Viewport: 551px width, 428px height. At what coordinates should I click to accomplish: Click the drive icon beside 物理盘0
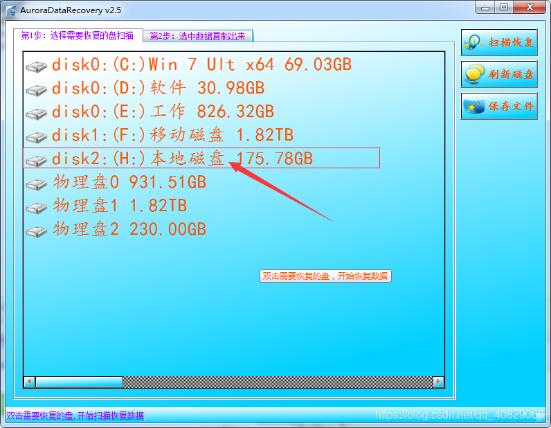pyautogui.click(x=36, y=184)
